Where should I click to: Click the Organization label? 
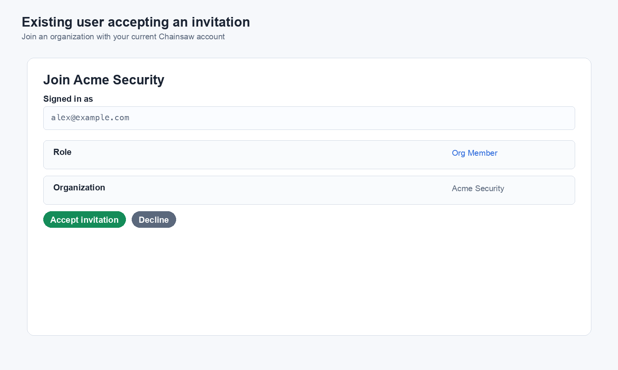79,188
